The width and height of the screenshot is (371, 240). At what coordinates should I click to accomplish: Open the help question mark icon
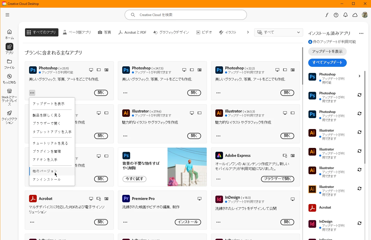click(336, 15)
